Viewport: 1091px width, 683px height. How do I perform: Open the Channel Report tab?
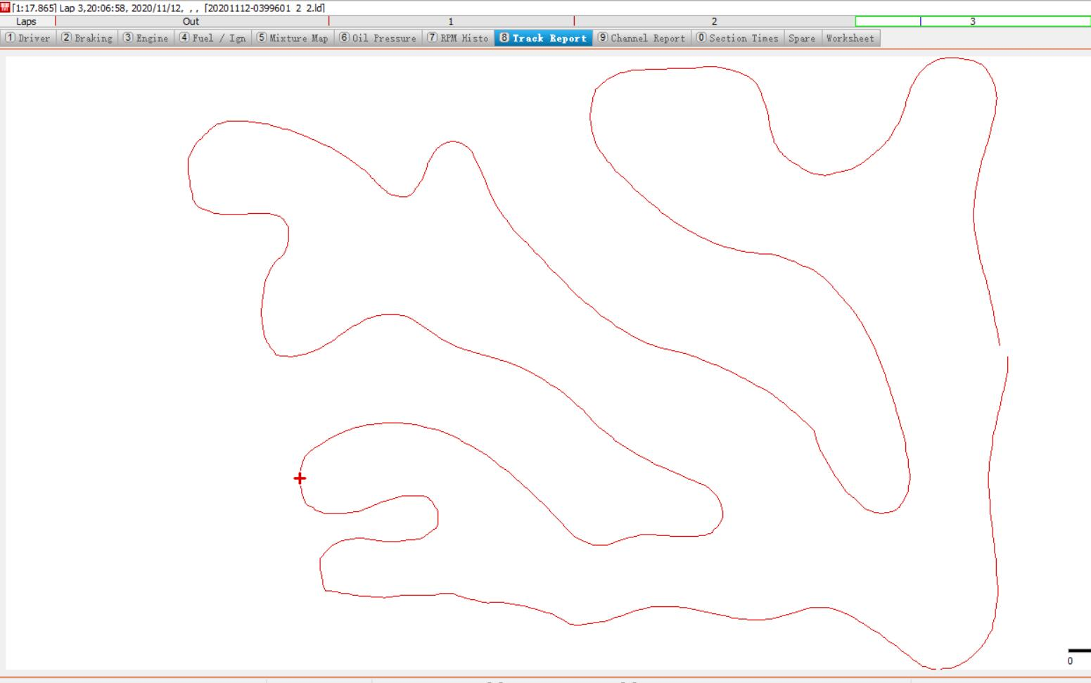642,38
